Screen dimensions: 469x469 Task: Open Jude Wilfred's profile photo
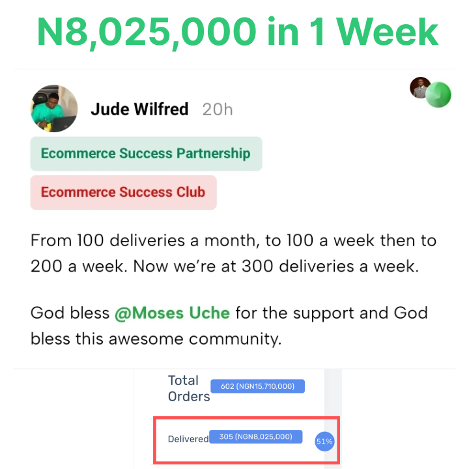[x=54, y=108]
